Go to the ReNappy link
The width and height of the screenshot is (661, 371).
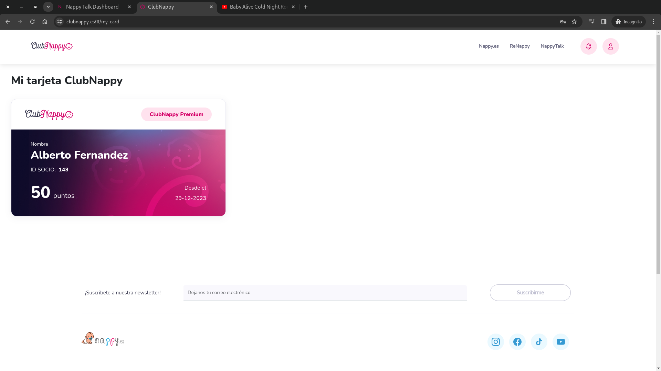point(520,46)
